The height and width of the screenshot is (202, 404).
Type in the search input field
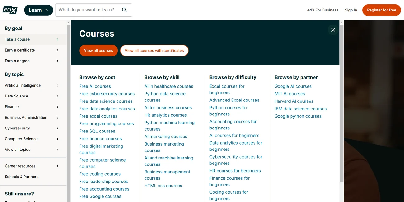[x=86, y=10]
